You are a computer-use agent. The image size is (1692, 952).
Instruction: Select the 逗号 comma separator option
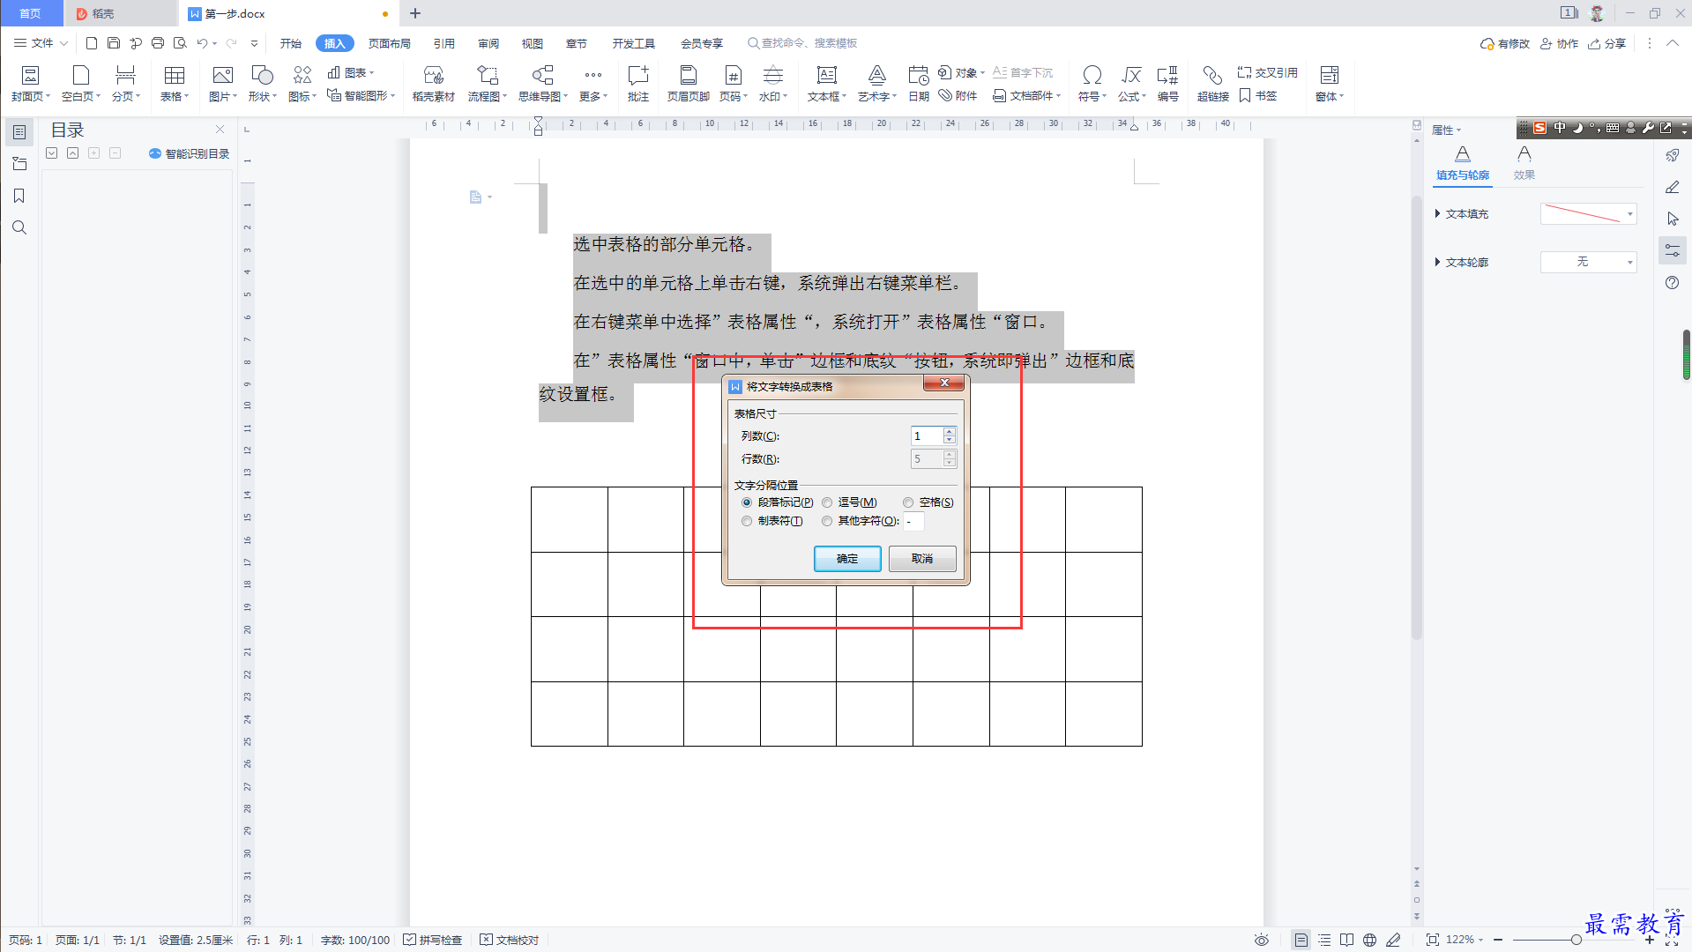point(827,502)
